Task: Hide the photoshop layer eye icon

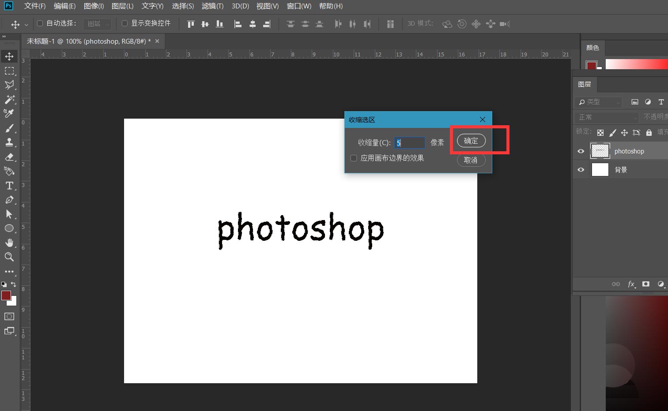Action: [581, 151]
